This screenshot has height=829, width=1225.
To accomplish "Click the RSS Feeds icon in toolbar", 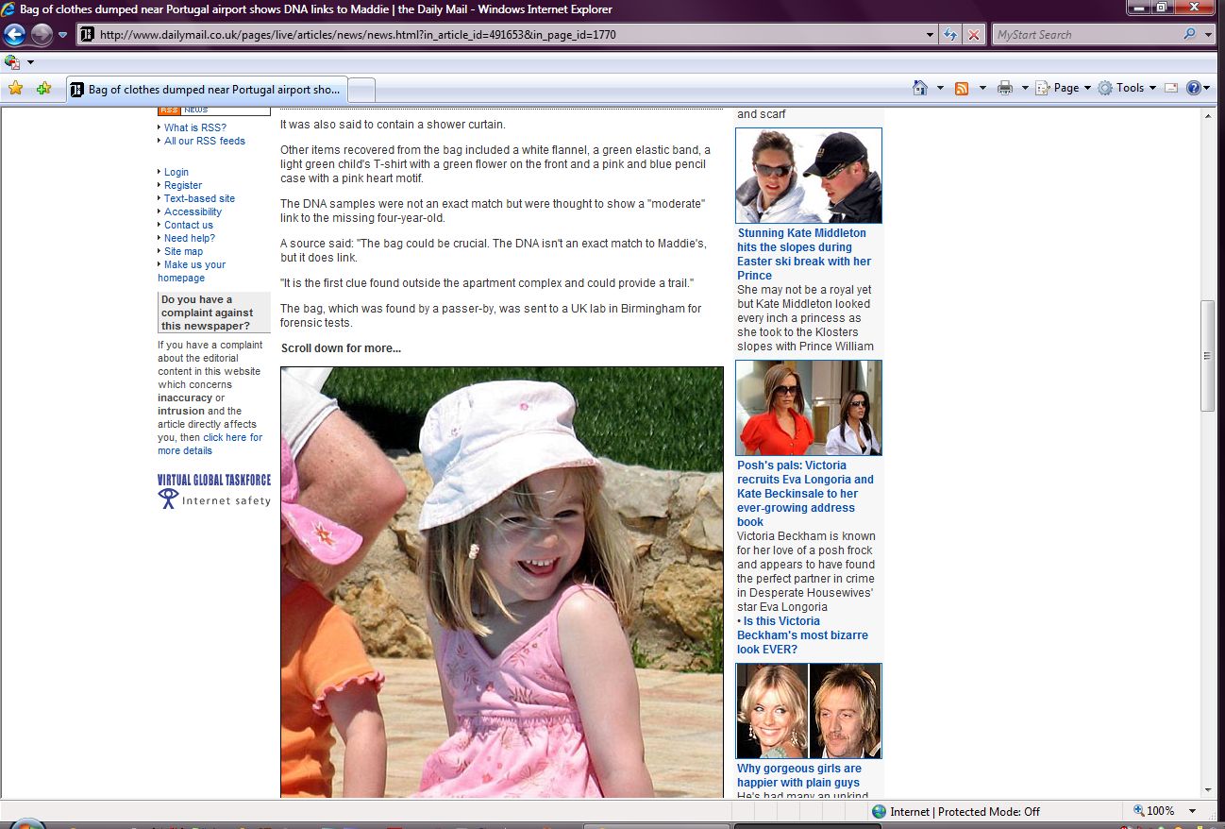I will pyautogui.click(x=962, y=88).
